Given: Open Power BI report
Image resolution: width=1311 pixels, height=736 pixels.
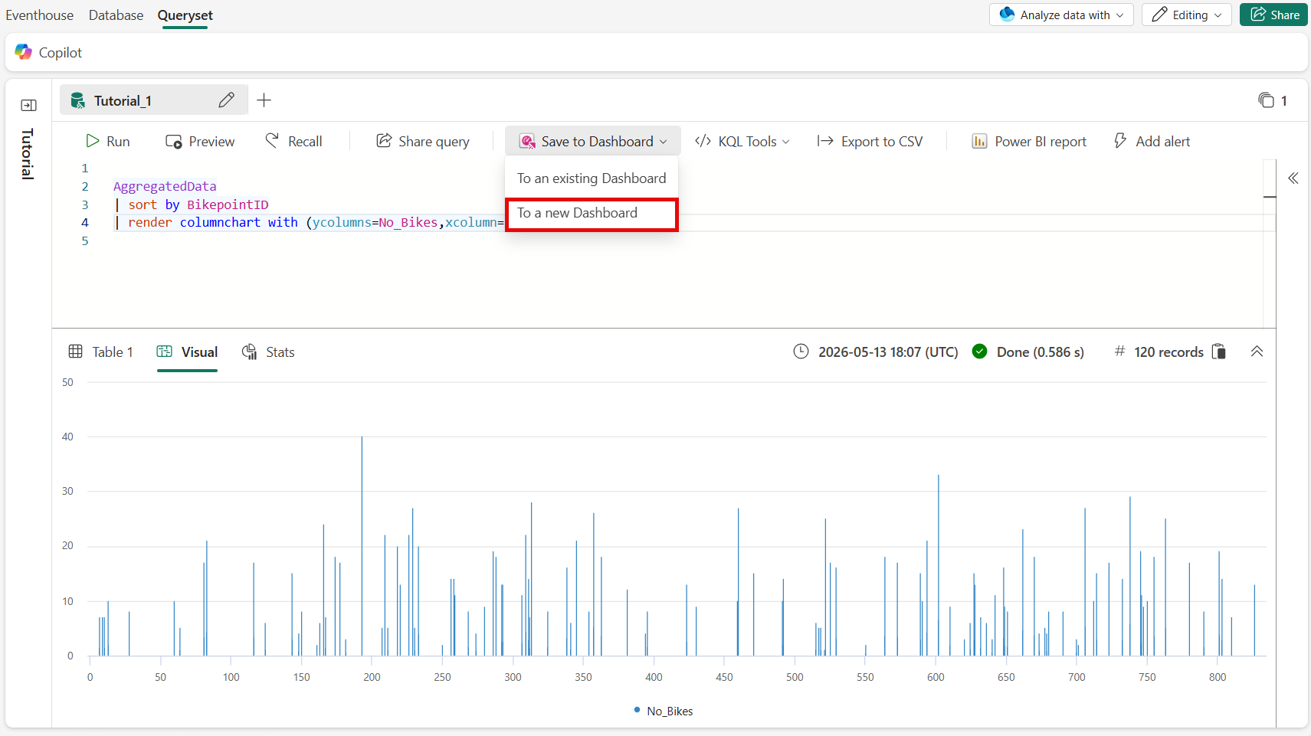Looking at the screenshot, I should pos(1029,142).
